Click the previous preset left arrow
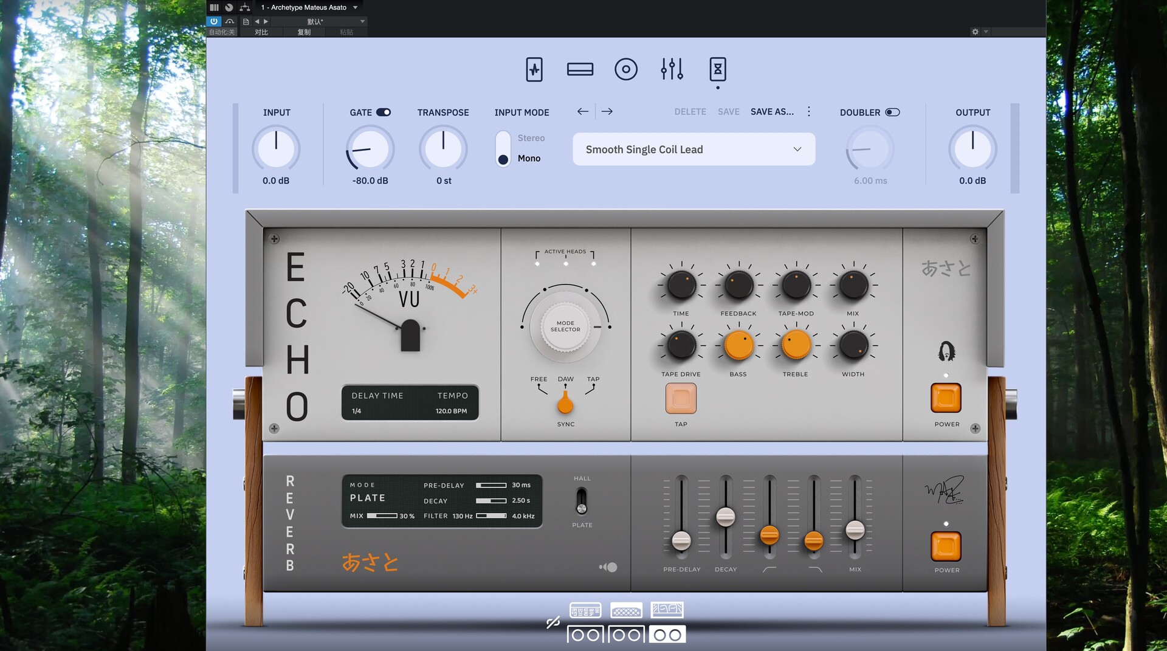The height and width of the screenshot is (651, 1167). 582,111
